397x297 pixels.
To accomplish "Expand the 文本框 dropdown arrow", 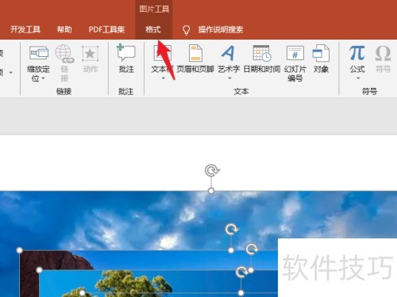I will 164,78.
